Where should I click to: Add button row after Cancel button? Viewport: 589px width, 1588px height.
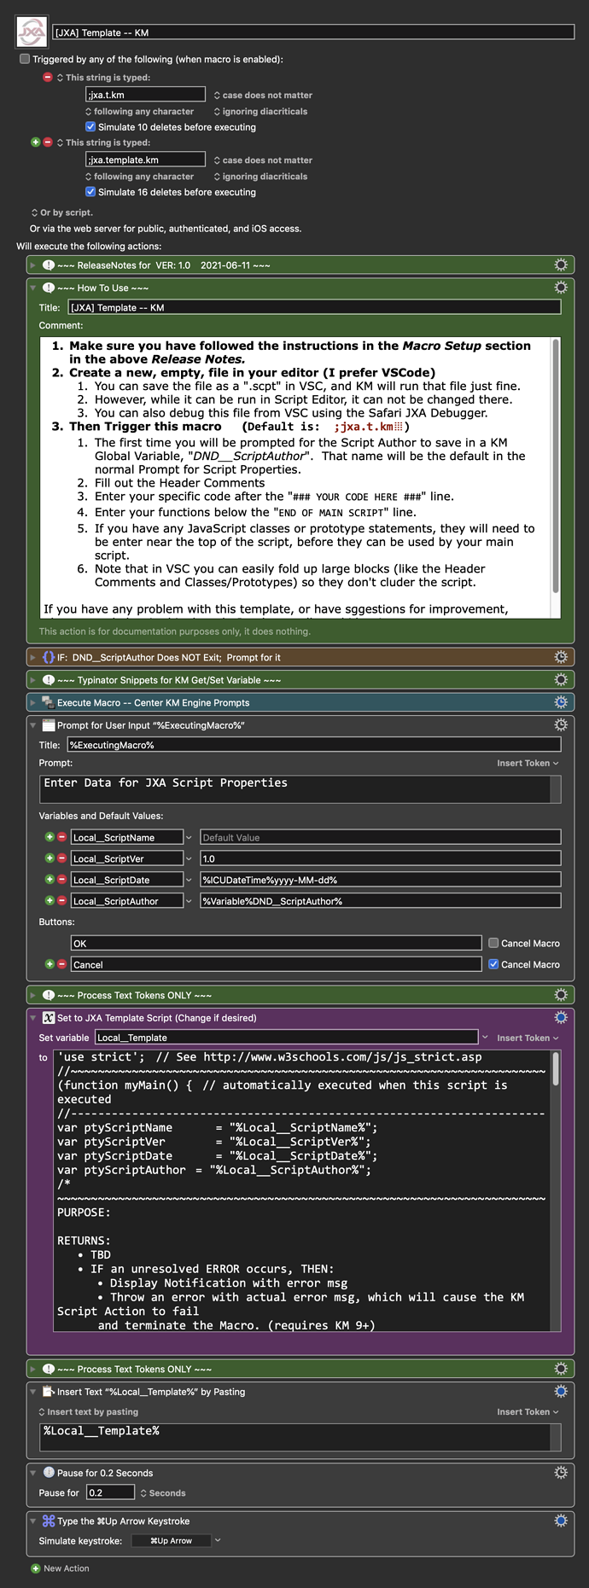tap(50, 964)
